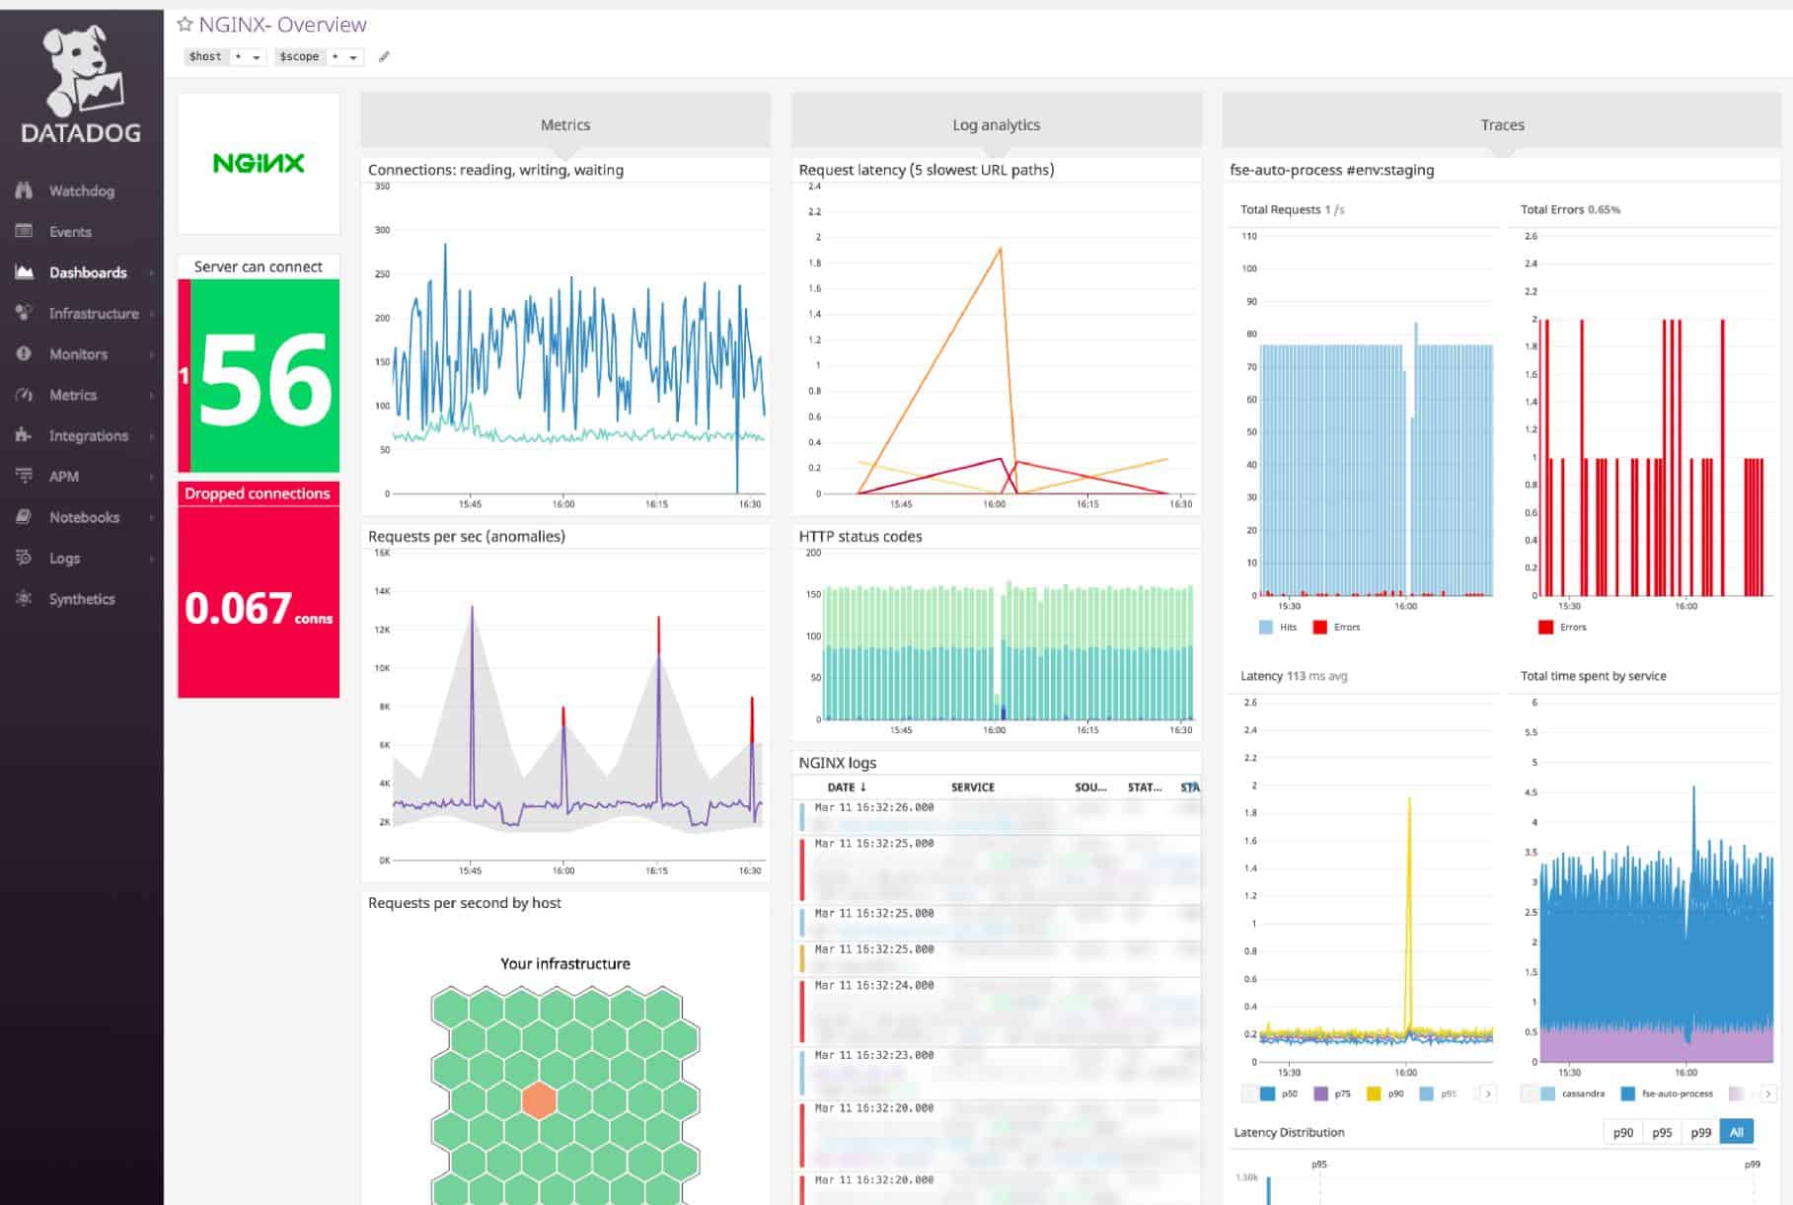The height and width of the screenshot is (1205, 1793).
Task: Select All in Latency Distribution
Action: pos(1737,1132)
